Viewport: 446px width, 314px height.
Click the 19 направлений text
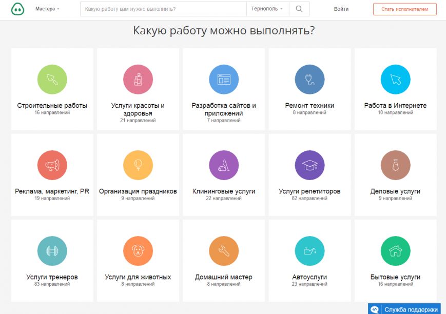point(52,198)
